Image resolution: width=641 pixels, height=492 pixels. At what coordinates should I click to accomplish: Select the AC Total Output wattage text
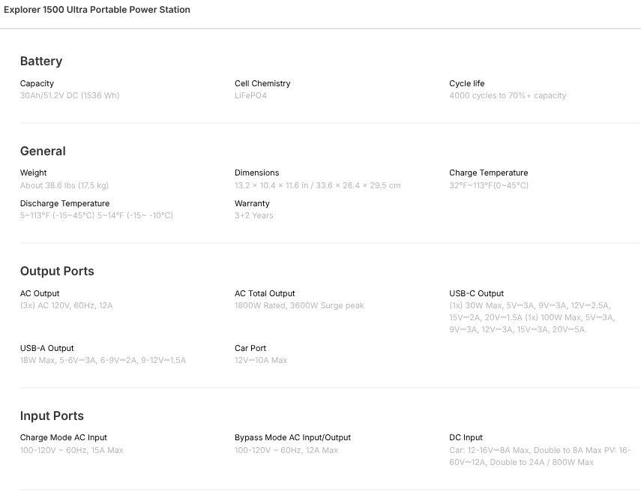click(x=299, y=306)
